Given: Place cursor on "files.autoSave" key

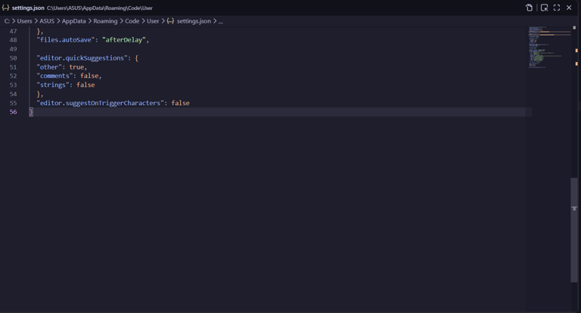Looking at the screenshot, I should pyautogui.click(x=66, y=40).
